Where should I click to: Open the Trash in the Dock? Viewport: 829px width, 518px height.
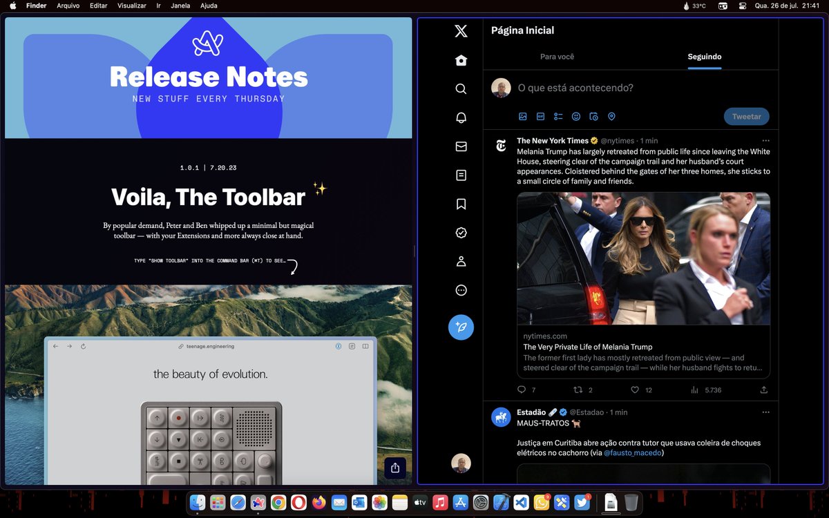click(631, 503)
